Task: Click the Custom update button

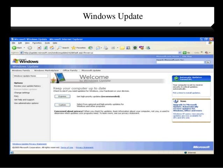Action: tap(63, 105)
